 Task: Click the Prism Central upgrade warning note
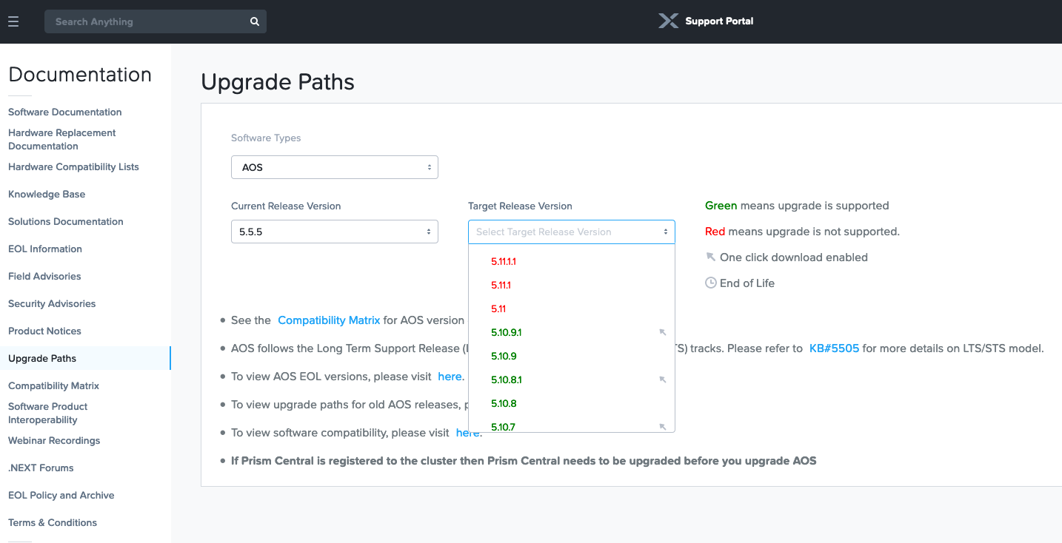click(x=524, y=461)
